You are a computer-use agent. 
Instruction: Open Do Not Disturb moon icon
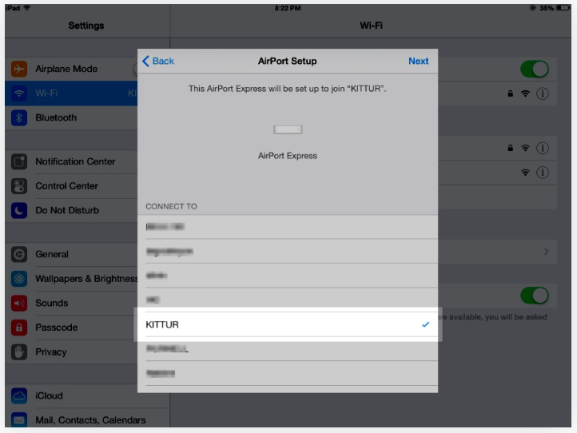[x=19, y=210]
